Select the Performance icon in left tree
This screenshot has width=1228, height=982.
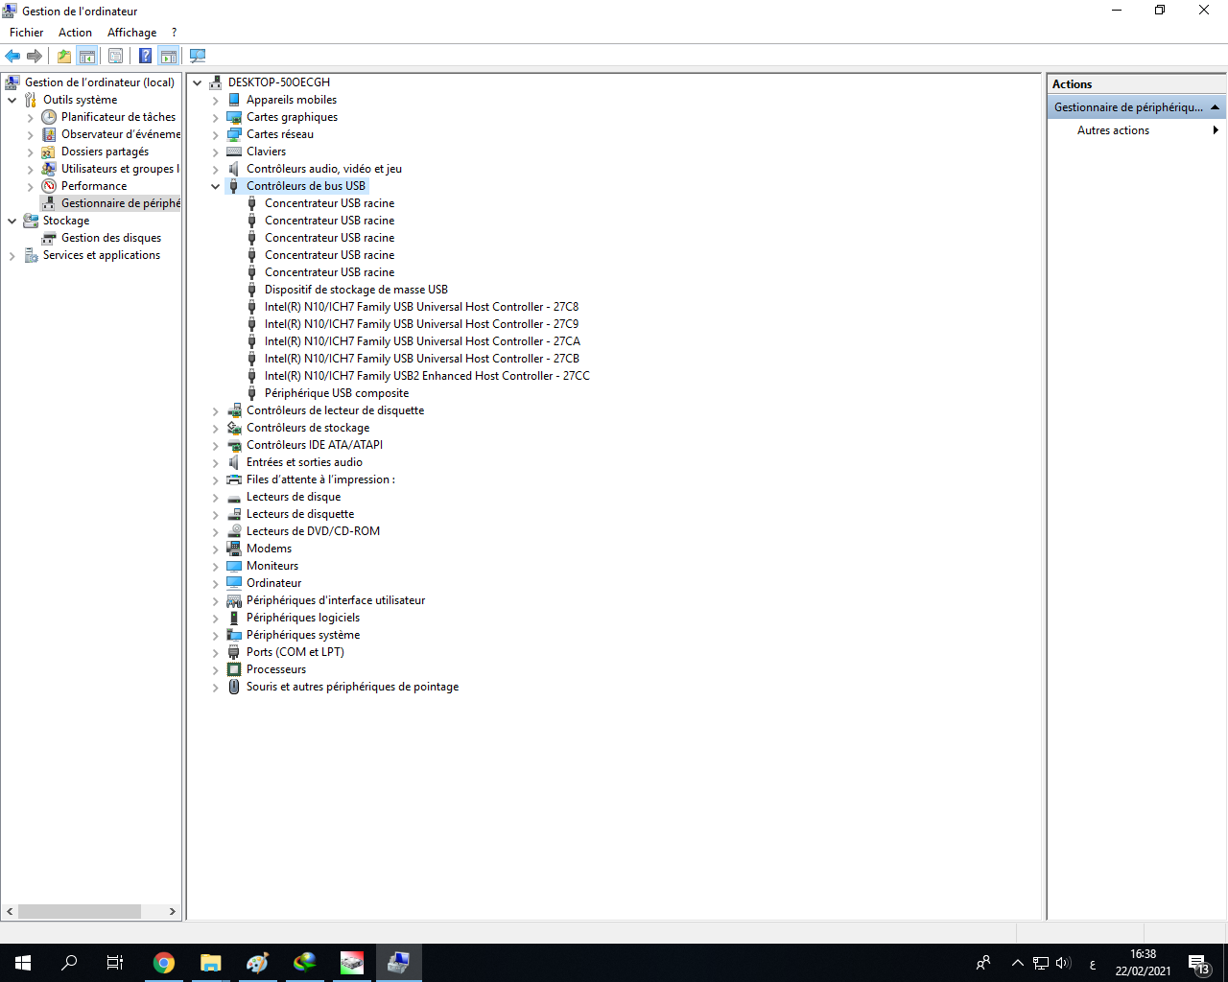49,186
